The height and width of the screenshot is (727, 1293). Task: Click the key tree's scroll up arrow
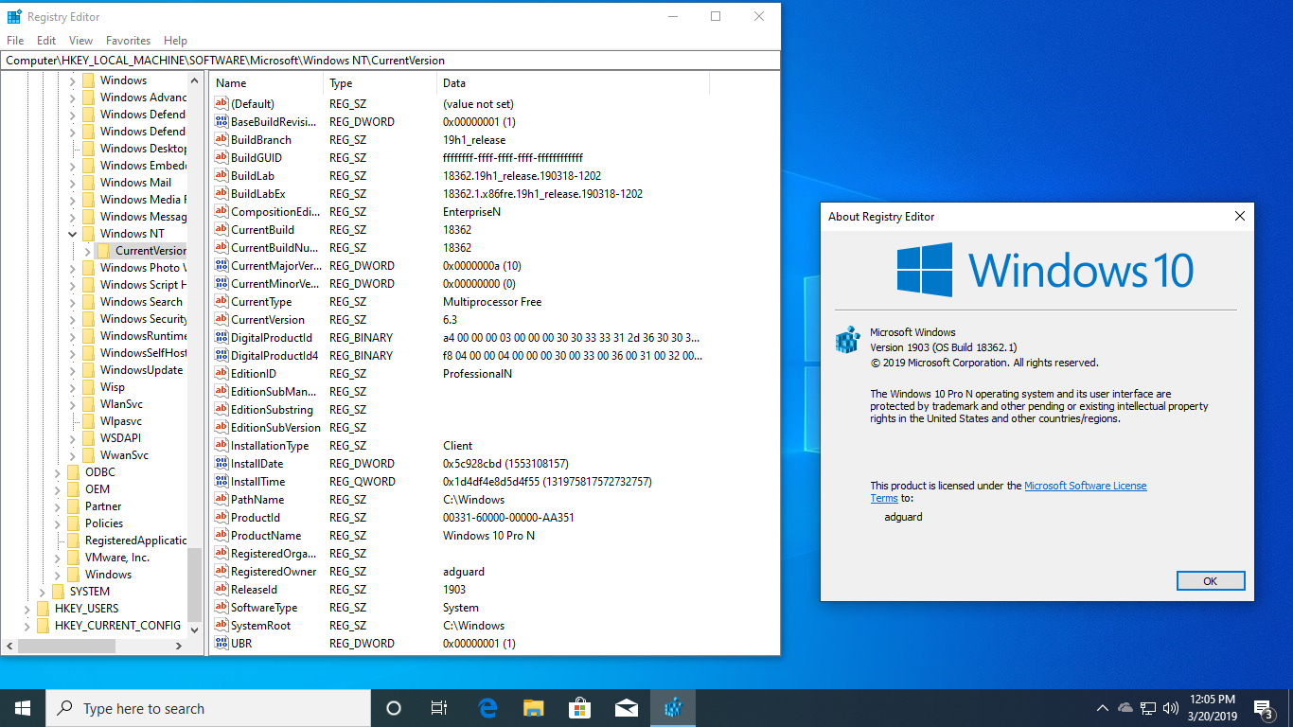195,82
